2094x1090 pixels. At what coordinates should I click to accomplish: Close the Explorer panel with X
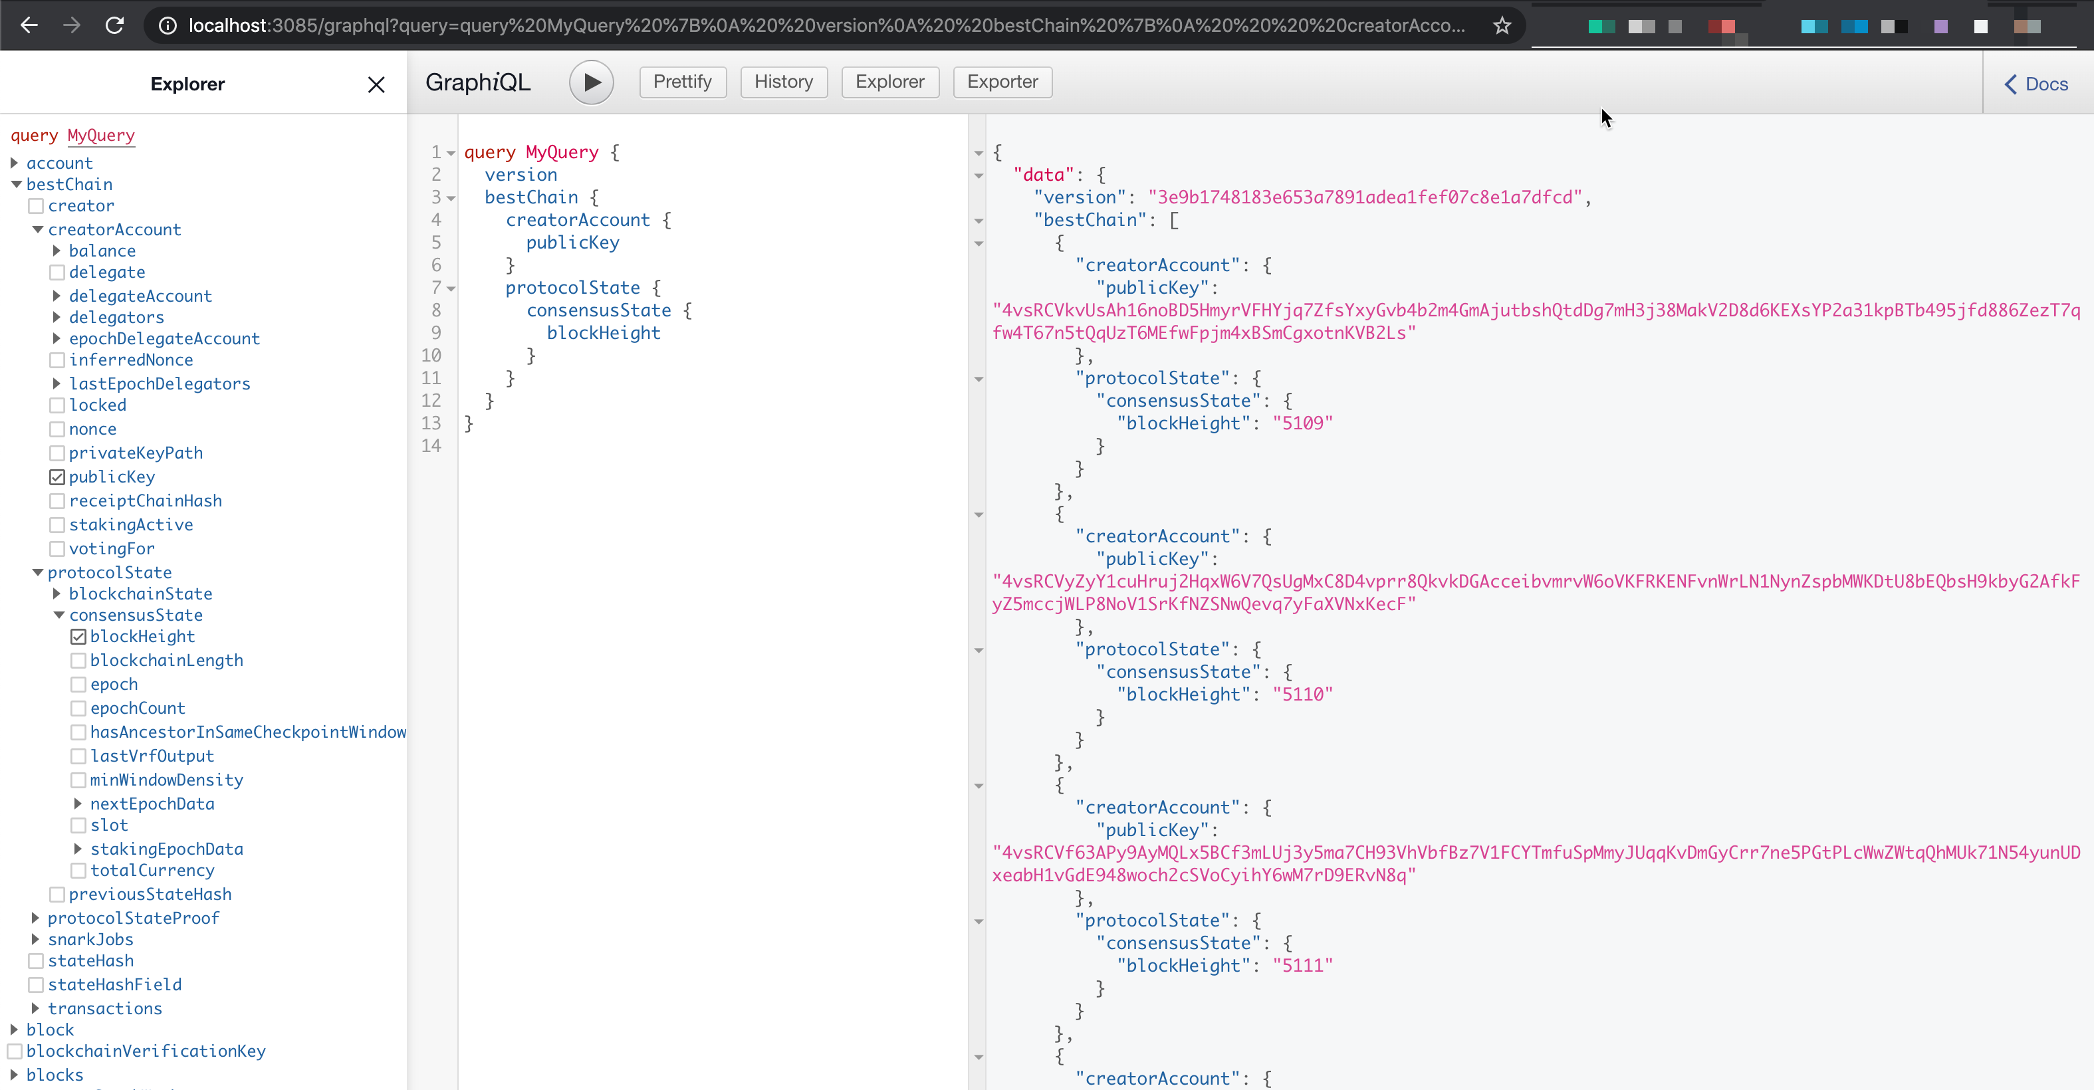tap(376, 84)
